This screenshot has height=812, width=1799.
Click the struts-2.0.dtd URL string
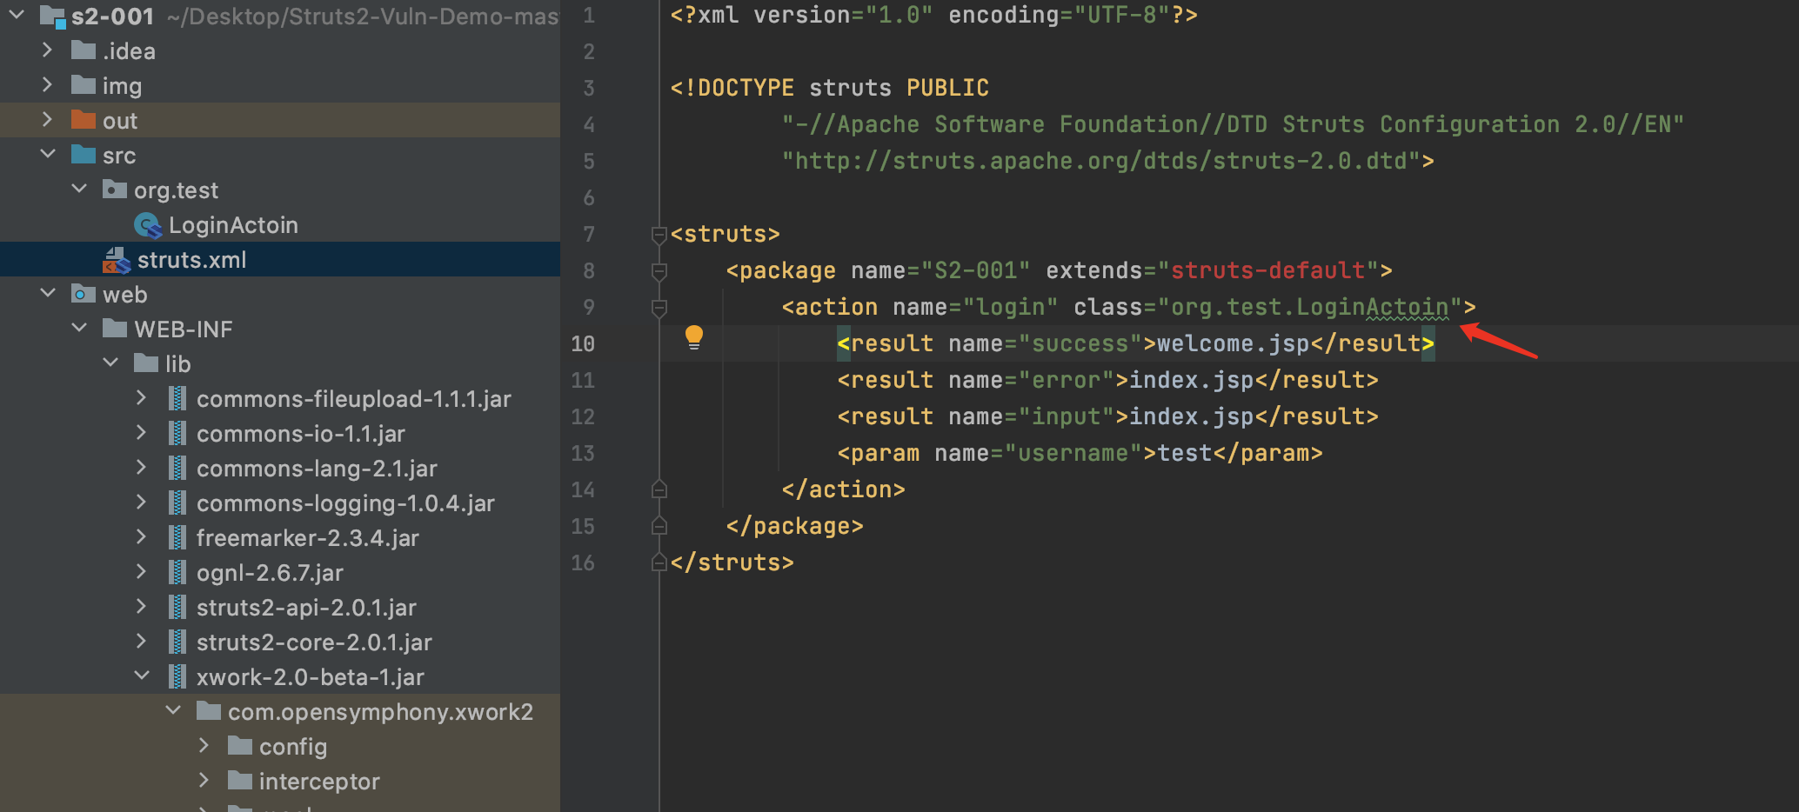(1100, 161)
